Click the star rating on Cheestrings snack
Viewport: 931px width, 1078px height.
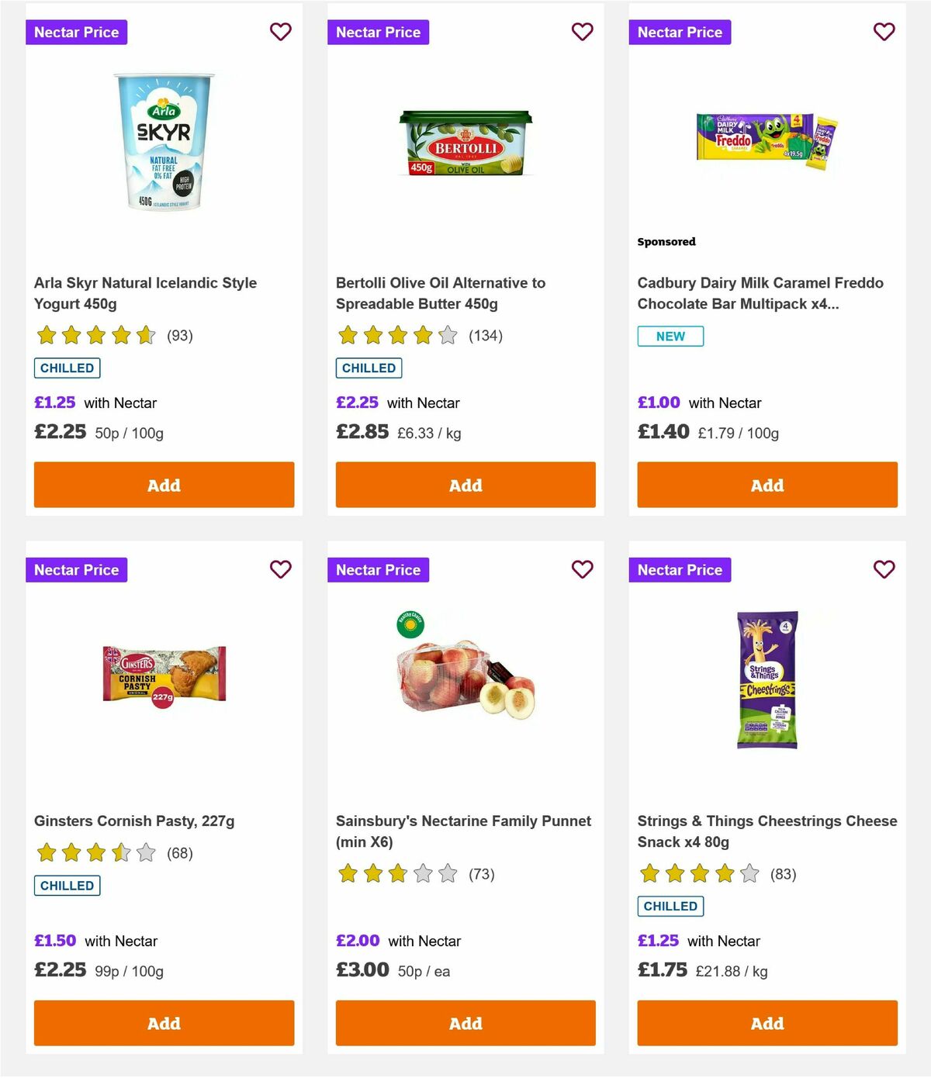click(x=697, y=874)
